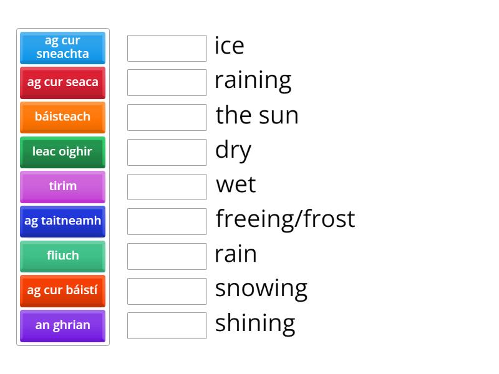The image size is (499, 374).
Task: Click the empty slot for 'dry'
Action: (167, 152)
